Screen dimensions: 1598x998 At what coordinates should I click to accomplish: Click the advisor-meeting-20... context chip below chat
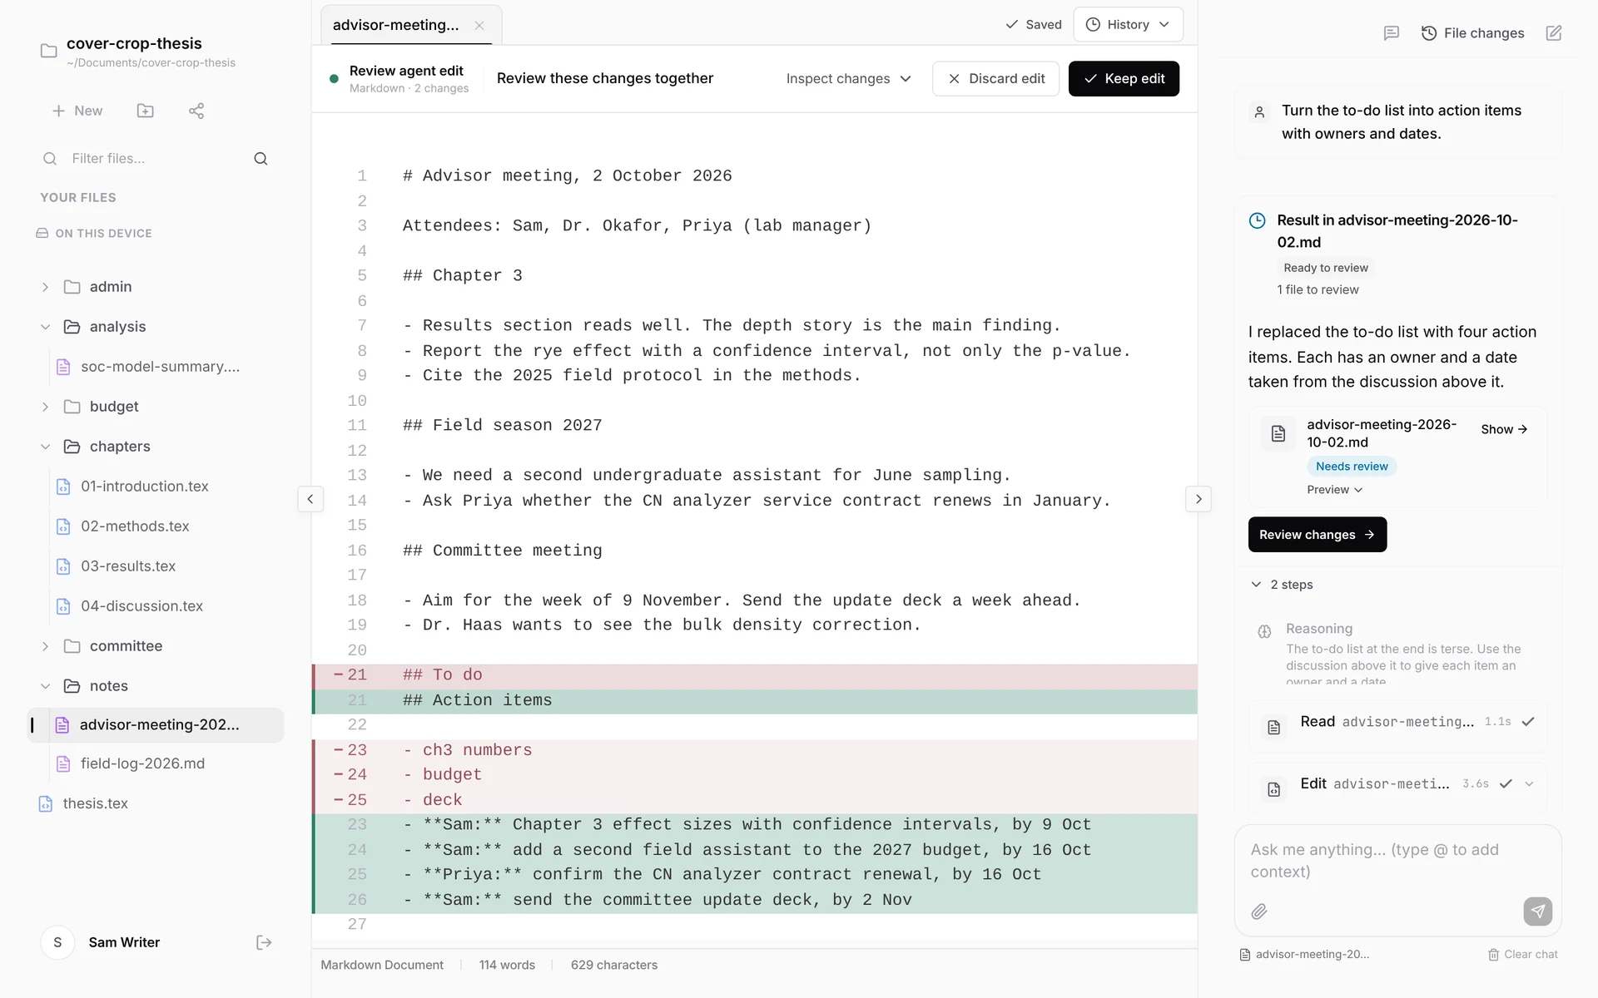(1304, 955)
